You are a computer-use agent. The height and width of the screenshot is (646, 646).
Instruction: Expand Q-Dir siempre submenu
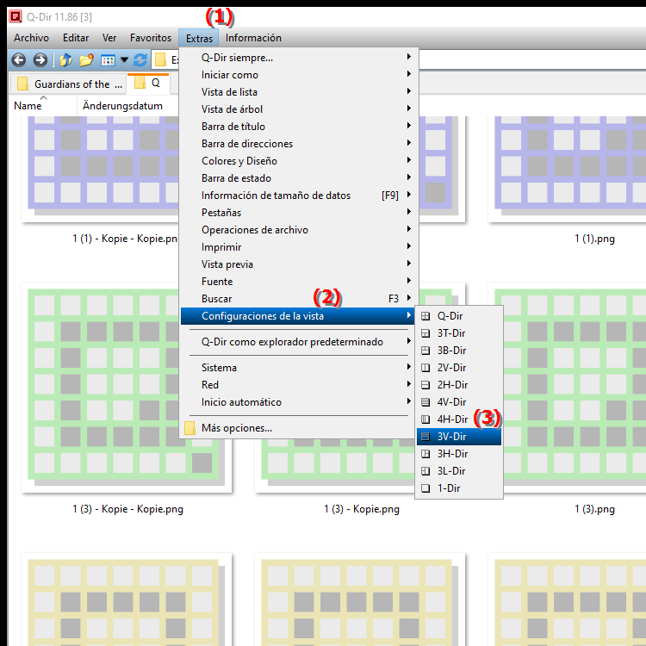297,58
